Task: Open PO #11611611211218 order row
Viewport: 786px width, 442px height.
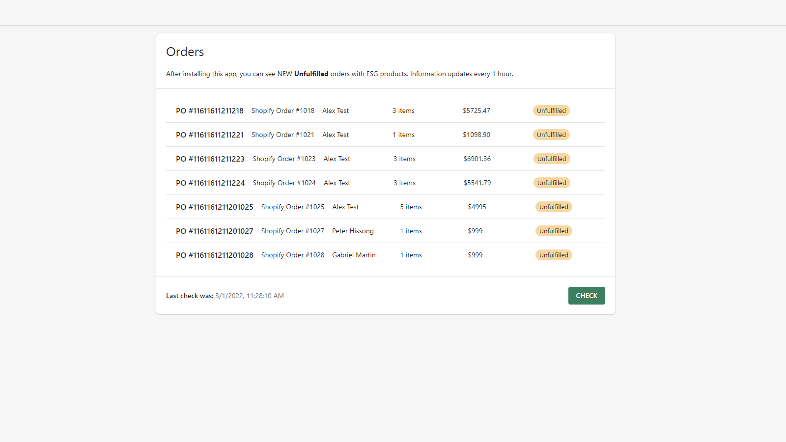Action: (x=210, y=111)
